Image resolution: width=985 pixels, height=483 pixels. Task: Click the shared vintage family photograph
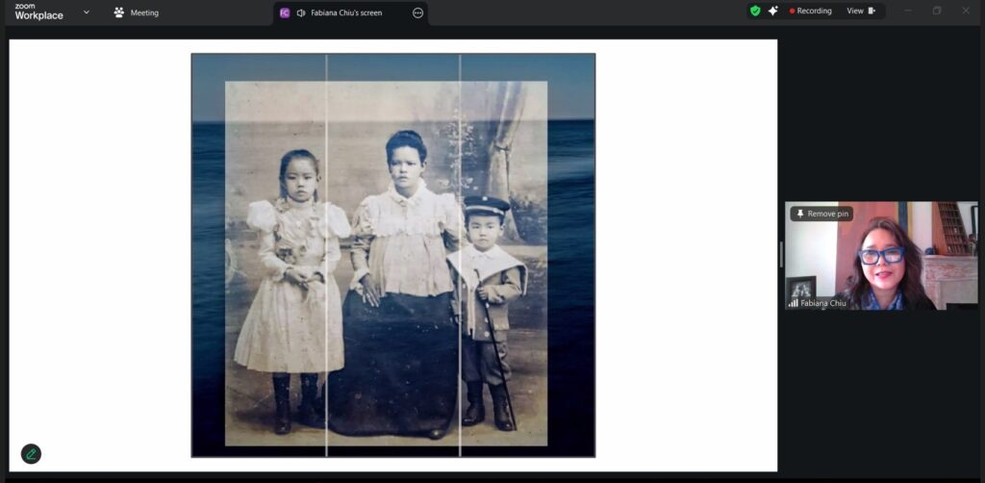[x=392, y=255]
